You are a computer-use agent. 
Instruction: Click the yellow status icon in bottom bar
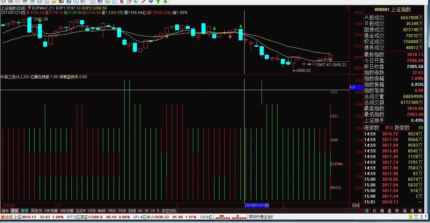point(411,217)
